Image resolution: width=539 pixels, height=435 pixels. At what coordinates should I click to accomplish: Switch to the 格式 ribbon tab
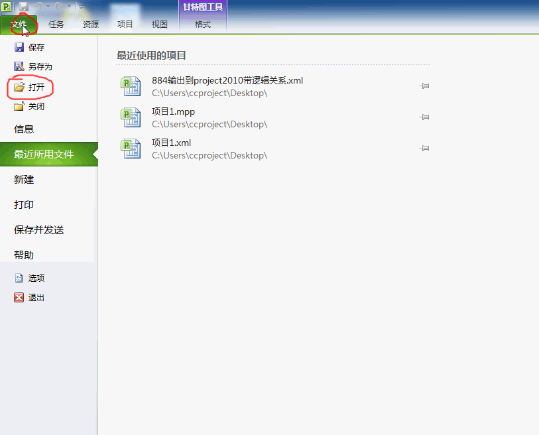203,25
